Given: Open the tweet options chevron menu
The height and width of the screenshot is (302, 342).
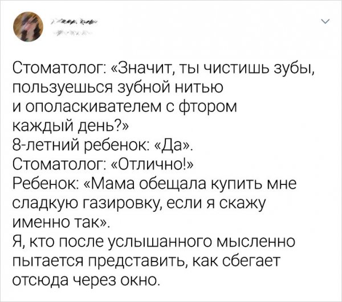Looking at the screenshot, I should pos(325,23).
